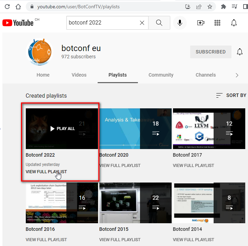
Task: Open YouTube notifications bell in header
Action: [234, 23]
